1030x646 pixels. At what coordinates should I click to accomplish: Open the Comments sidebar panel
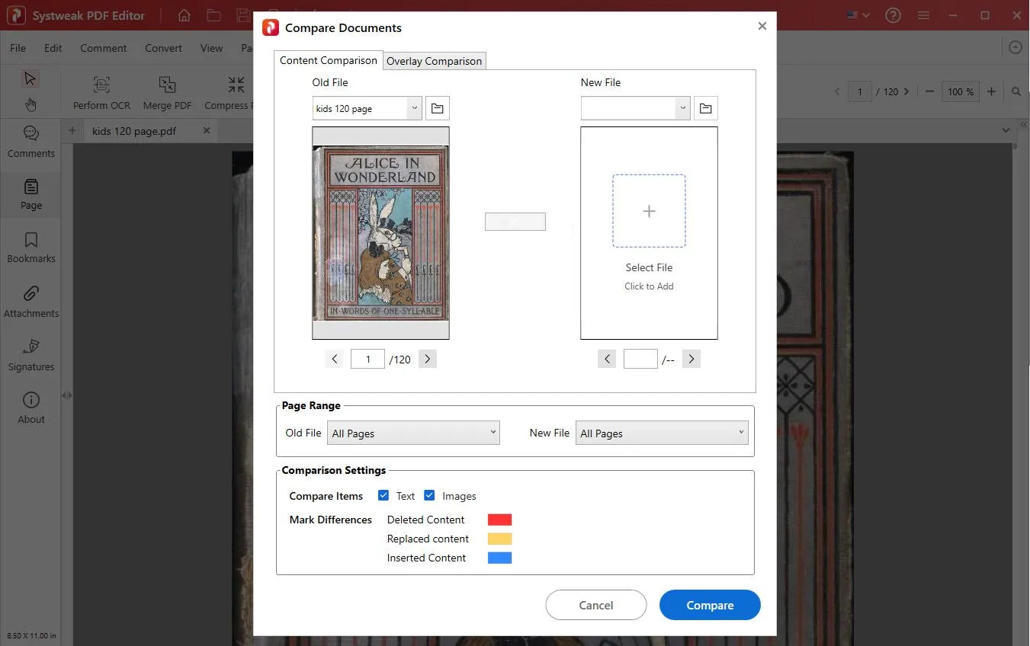pos(31,142)
